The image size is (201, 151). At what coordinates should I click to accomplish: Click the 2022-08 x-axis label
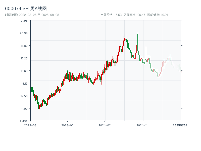coord(30,125)
